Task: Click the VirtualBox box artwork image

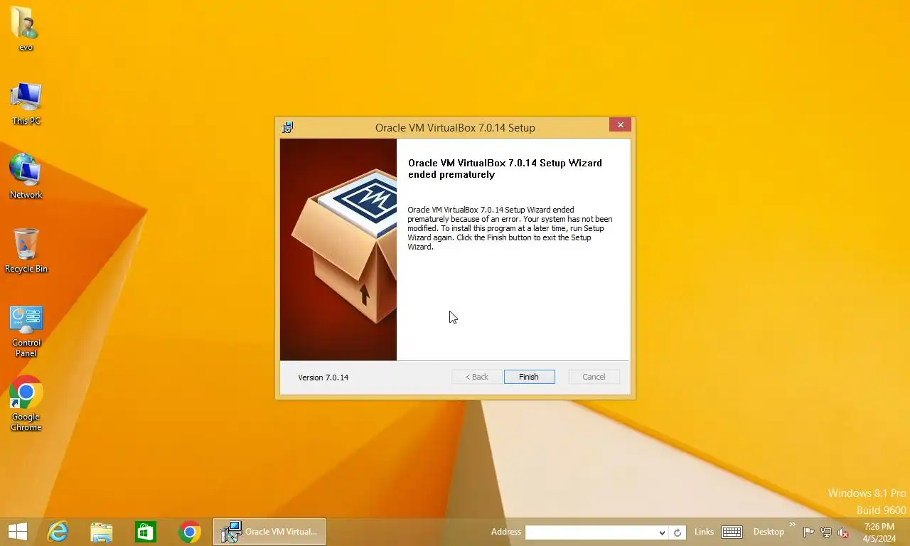Action: click(338, 250)
